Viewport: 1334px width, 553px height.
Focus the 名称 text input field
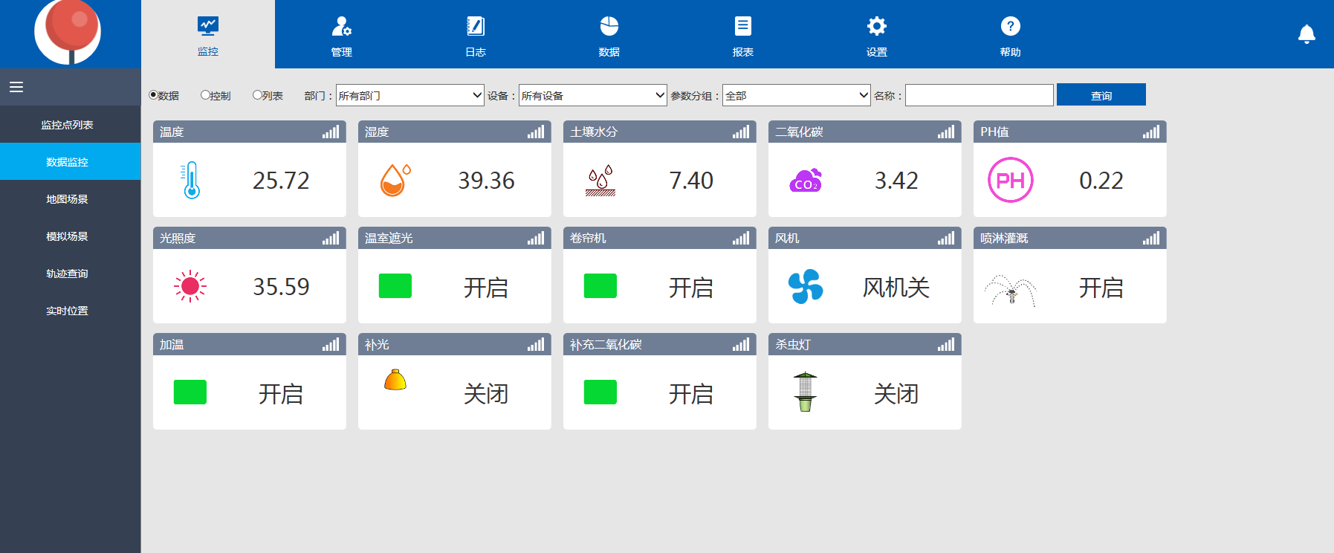979,95
